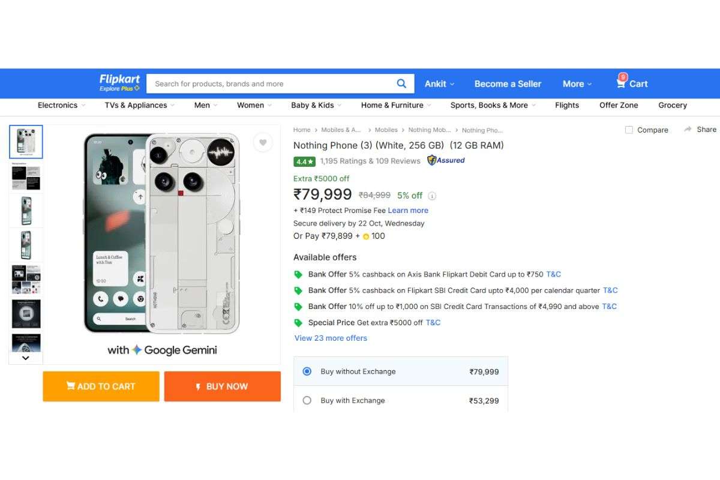720x480 pixels.
Task: Open the Flights section
Action: (566, 105)
